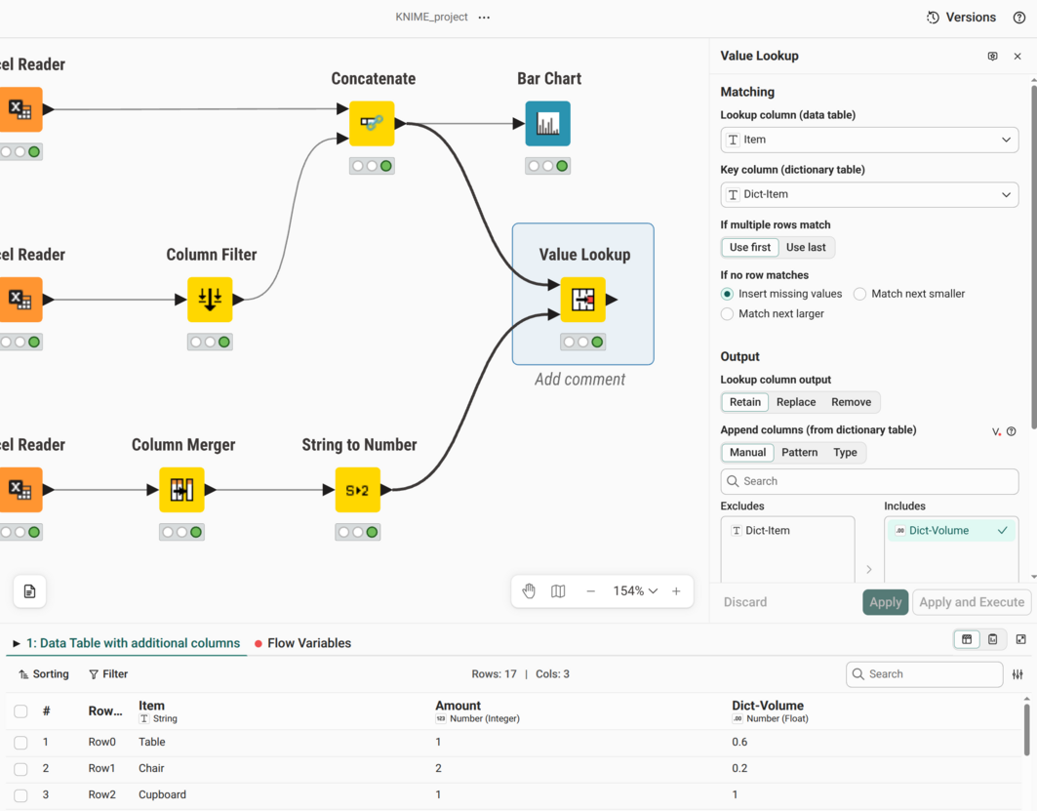Click the move-right chevron between Excludes and Includes
1037x811 pixels.
869,569
